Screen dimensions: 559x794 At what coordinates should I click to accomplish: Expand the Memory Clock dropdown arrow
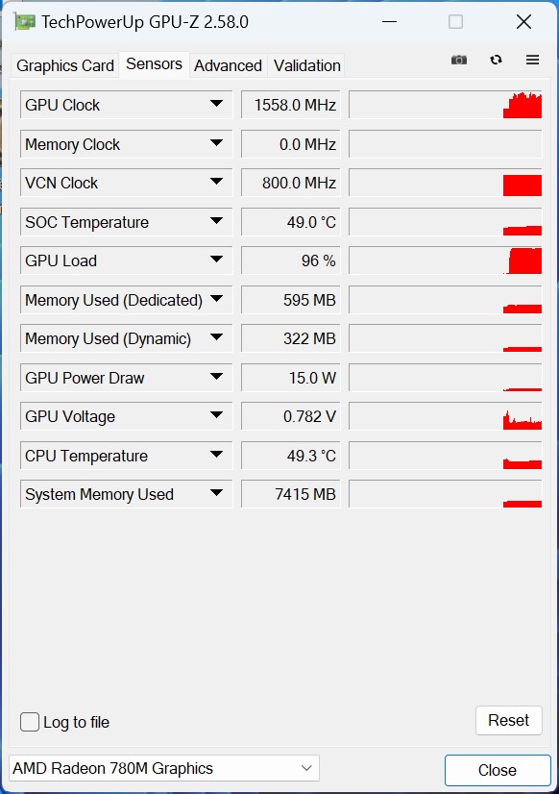click(x=216, y=143)
